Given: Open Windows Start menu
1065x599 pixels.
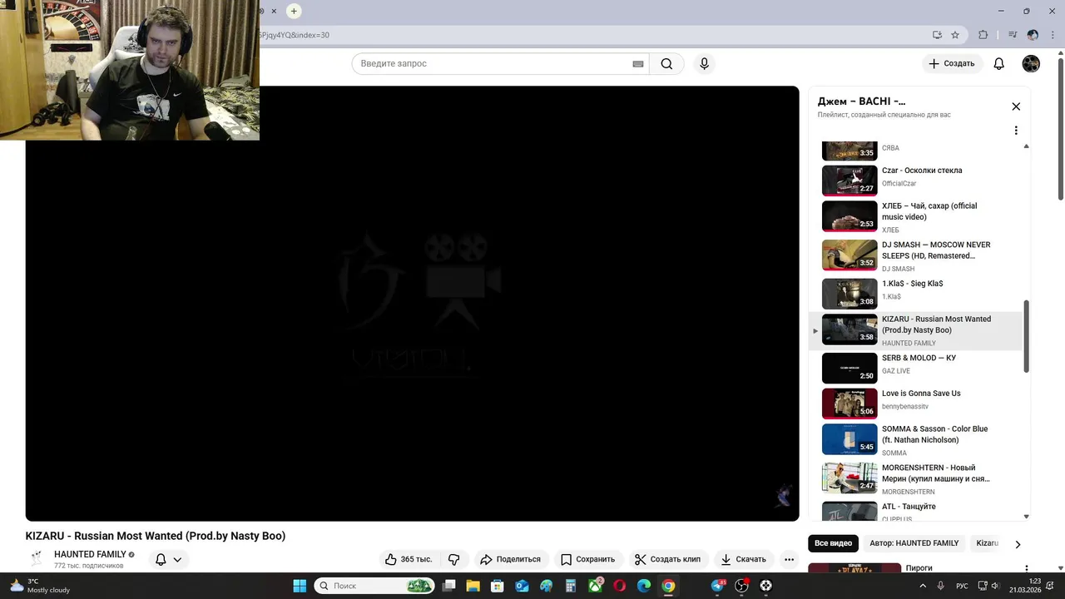Looking at the screenshot, I should tap(300, 586).
